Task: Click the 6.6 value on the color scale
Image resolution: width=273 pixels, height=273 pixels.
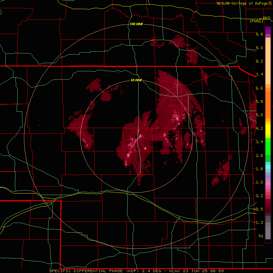Action: click(x=259, y=88)
